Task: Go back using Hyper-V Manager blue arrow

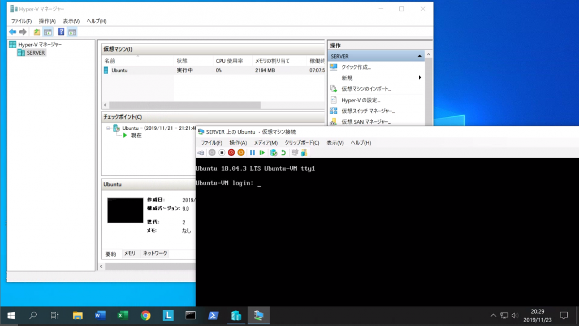Action: click(x=12, y=32)
